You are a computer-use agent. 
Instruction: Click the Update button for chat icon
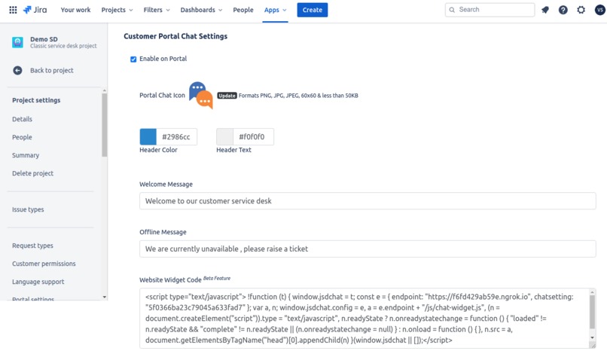pyautogui.click(x=227, y=96)
